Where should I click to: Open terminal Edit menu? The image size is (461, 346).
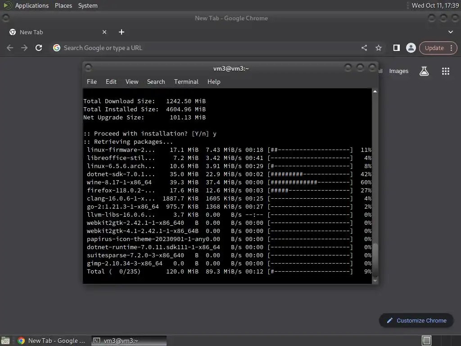111,82
